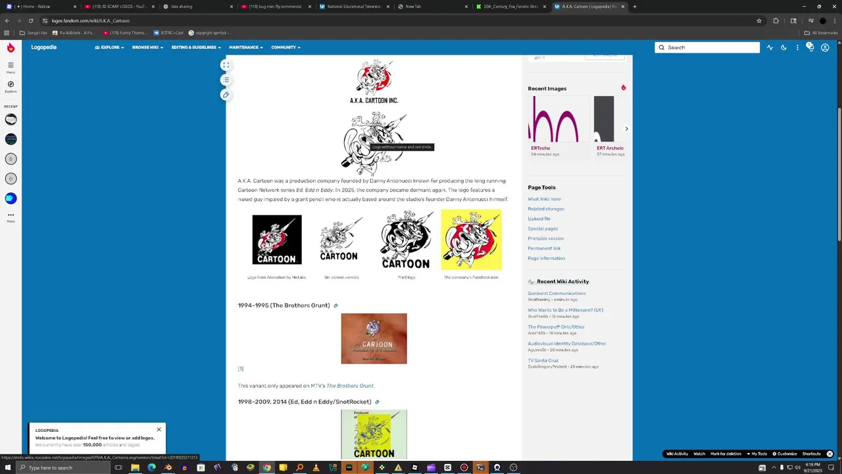Click the floating edit pencil icon
The image size is (842, 474).
coord(226,95)
